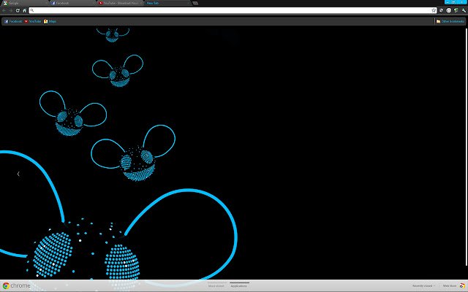468x292 pixels.
Task: Click the Chrome logo in the bottom bar
Action: 17,285
